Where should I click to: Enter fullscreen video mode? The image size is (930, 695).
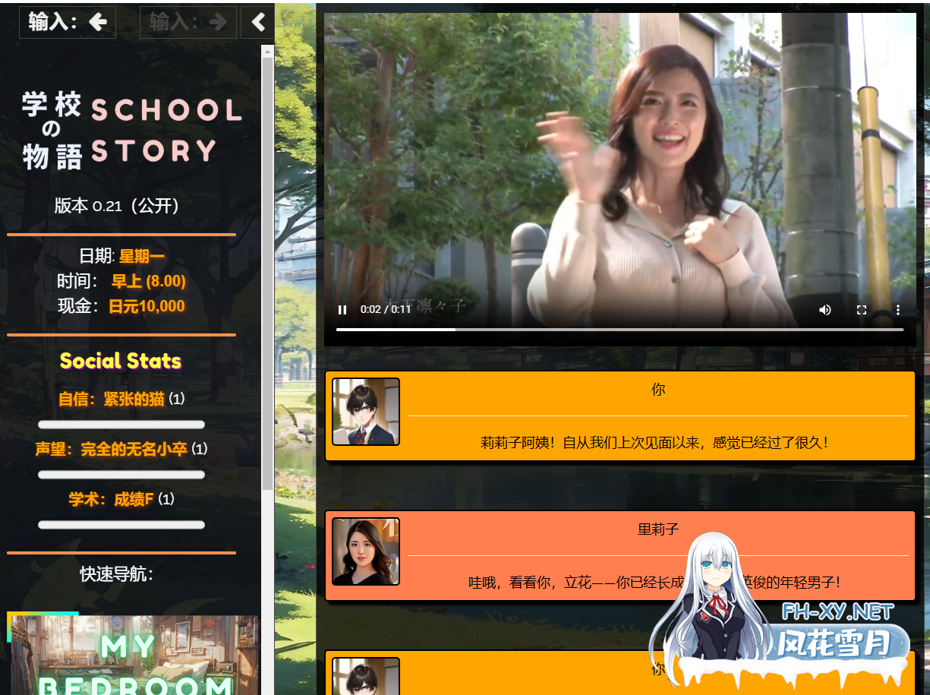click(861, 310)
